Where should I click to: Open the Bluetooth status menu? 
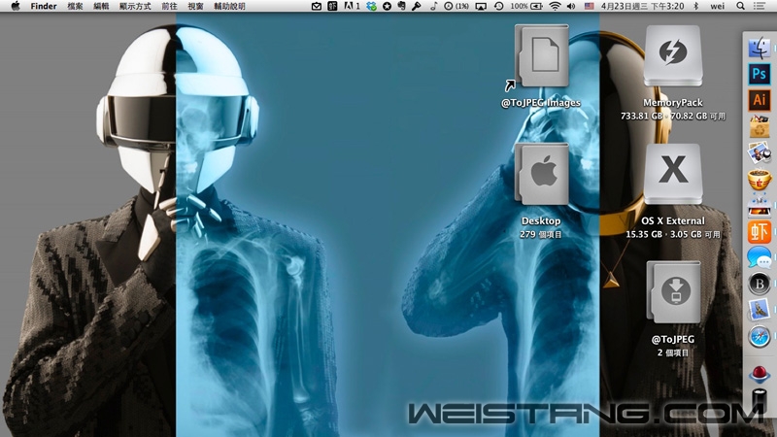tap(695, 6)
